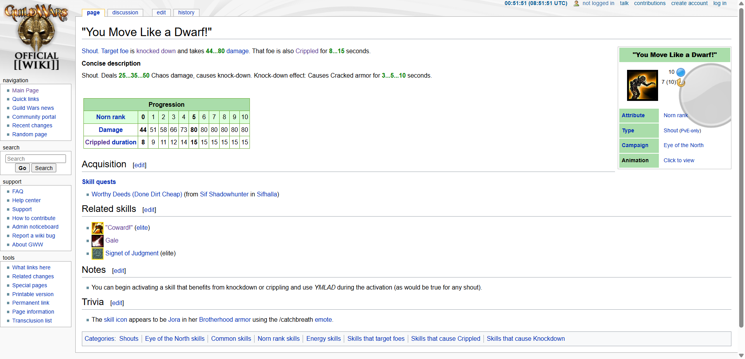
Task: Edit the Notes section
Action: (x=119, y=271)
